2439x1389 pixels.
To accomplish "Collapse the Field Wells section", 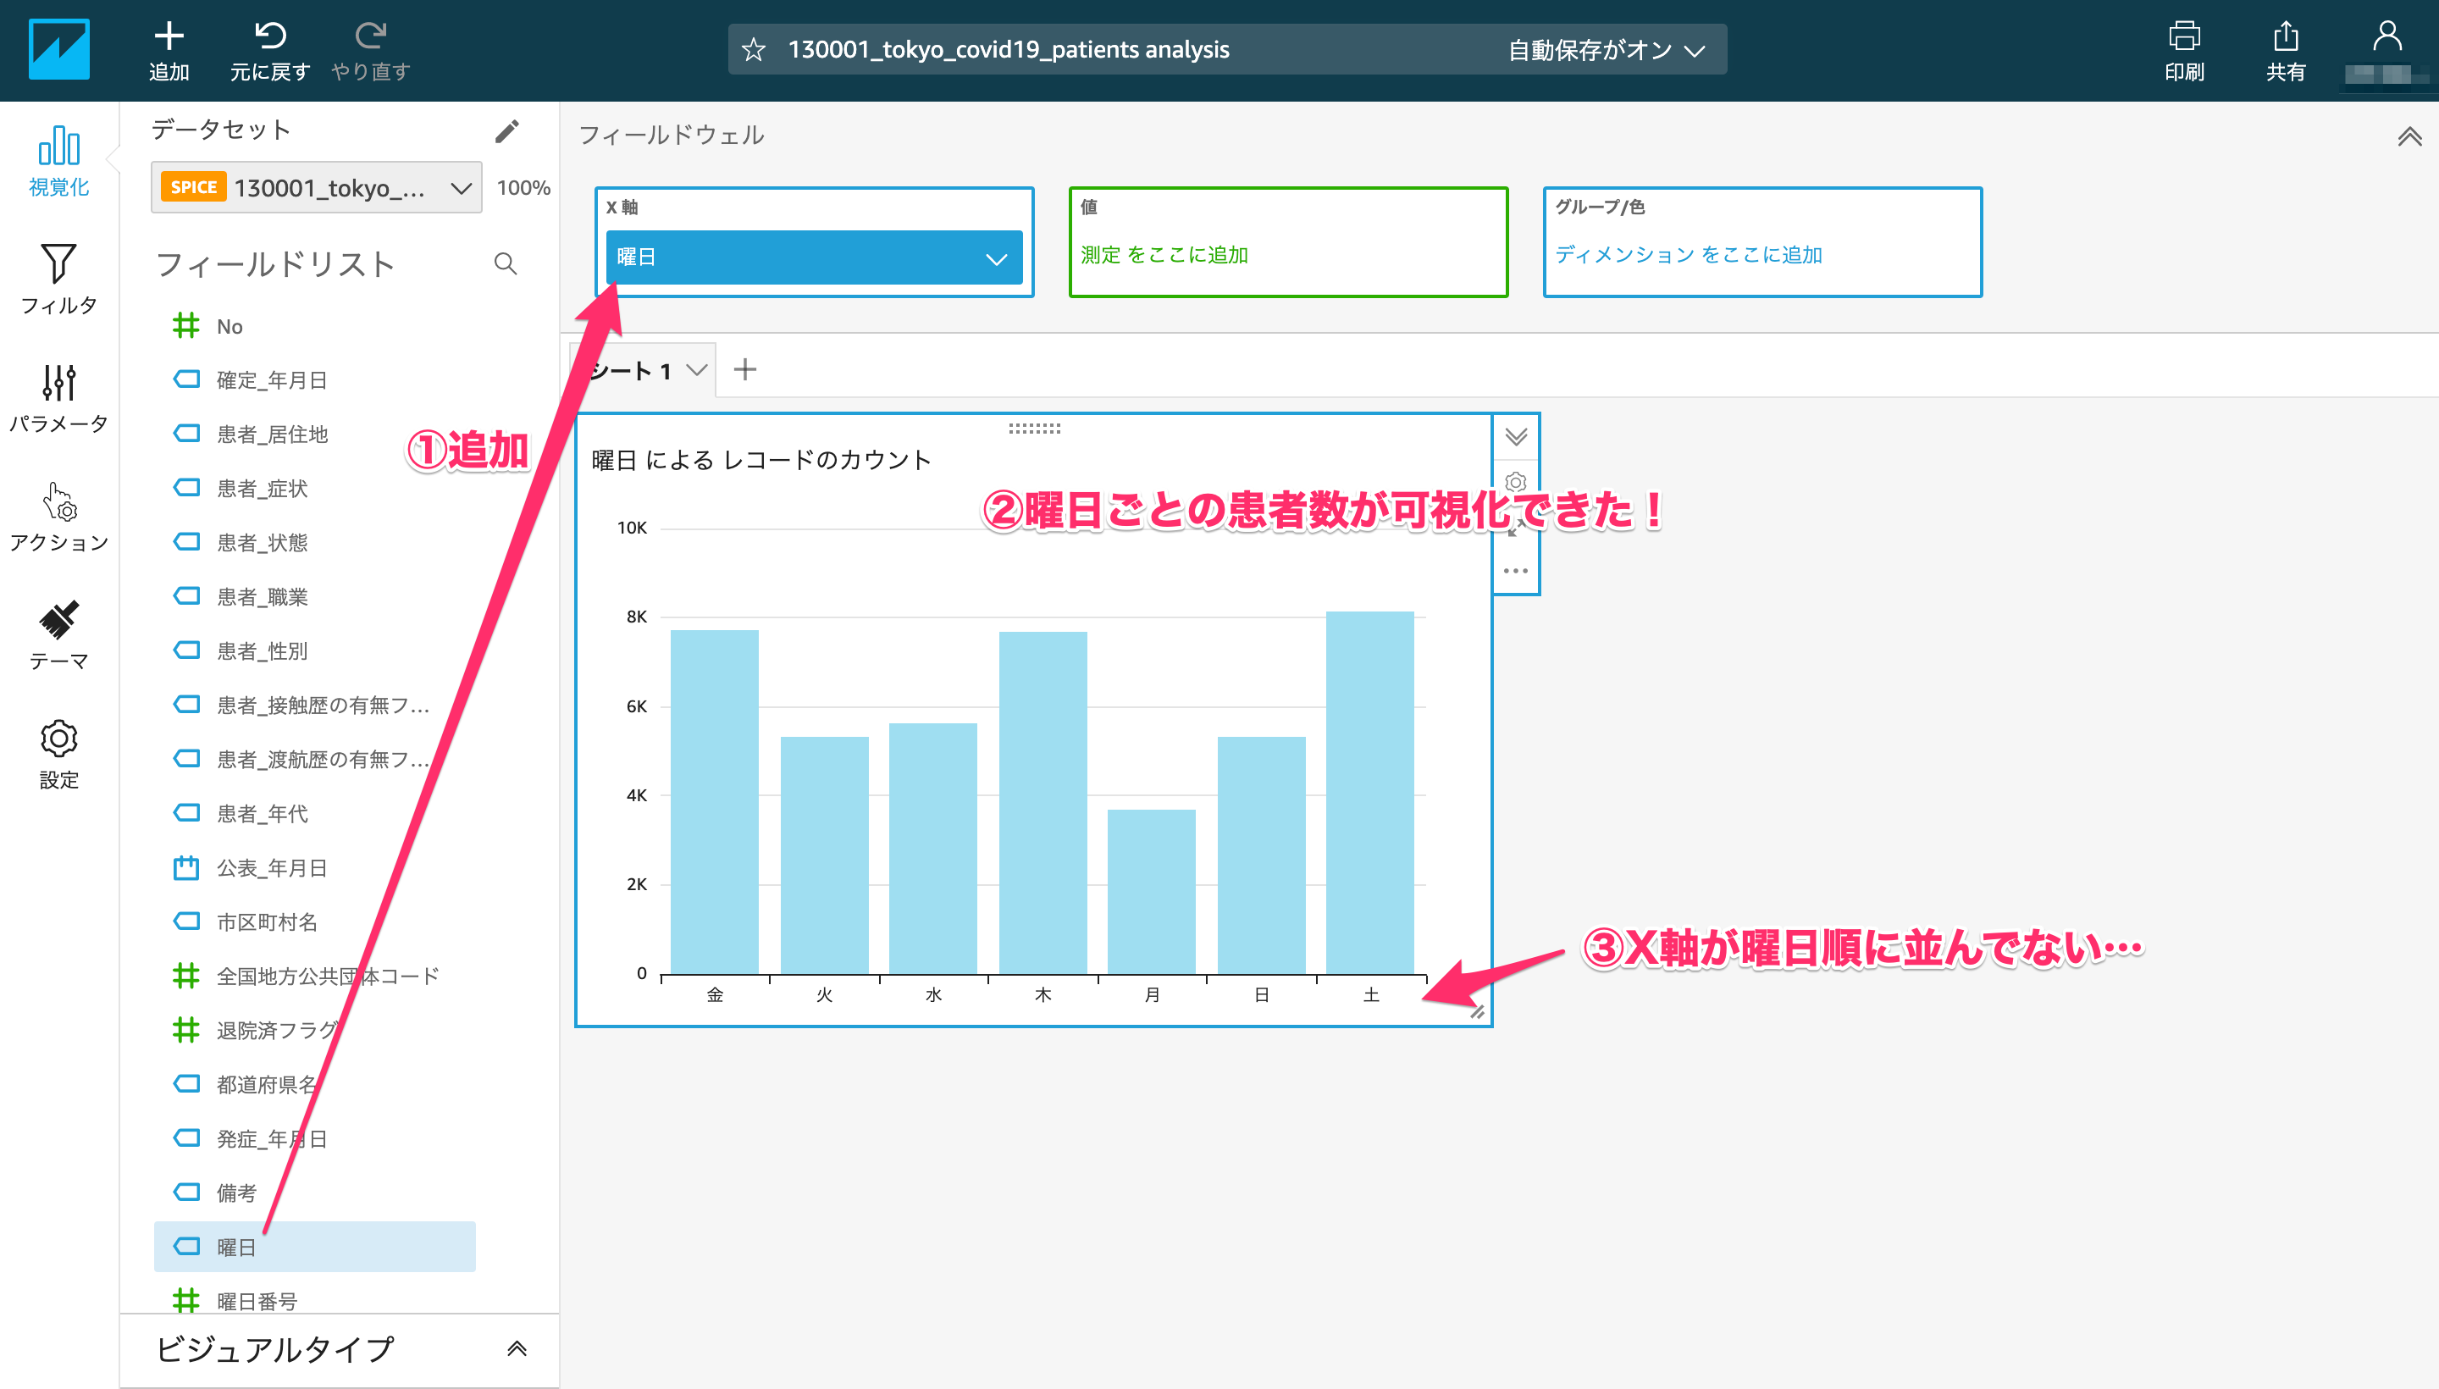I will [x=2409, y=136].
